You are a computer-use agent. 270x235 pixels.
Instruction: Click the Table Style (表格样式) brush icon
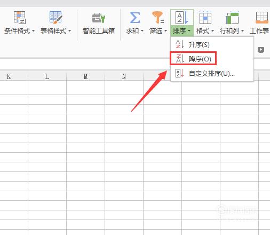56,17
